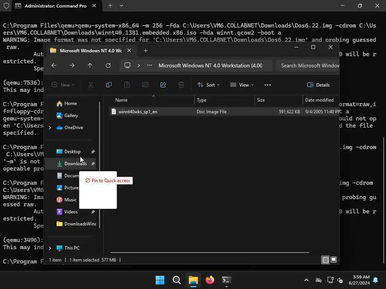Switch to details list view layout
This screenshot has height=289, width=386.
[x=325, y=260]
